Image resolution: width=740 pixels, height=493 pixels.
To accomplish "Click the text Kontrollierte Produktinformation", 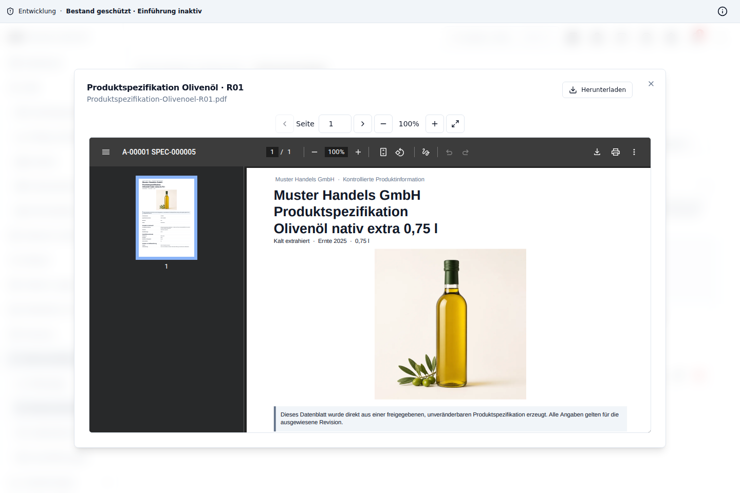I will click(383, 179).
